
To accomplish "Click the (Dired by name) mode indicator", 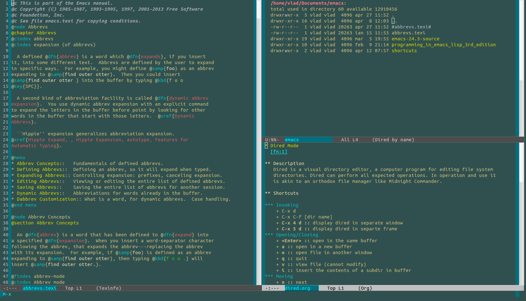I will point(393,140).
